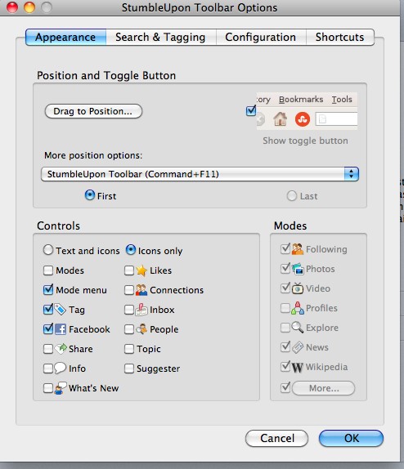Viewport: 404px width, 469px height.
Task: Enable the Likes checkbox
Action: (129, 270)
